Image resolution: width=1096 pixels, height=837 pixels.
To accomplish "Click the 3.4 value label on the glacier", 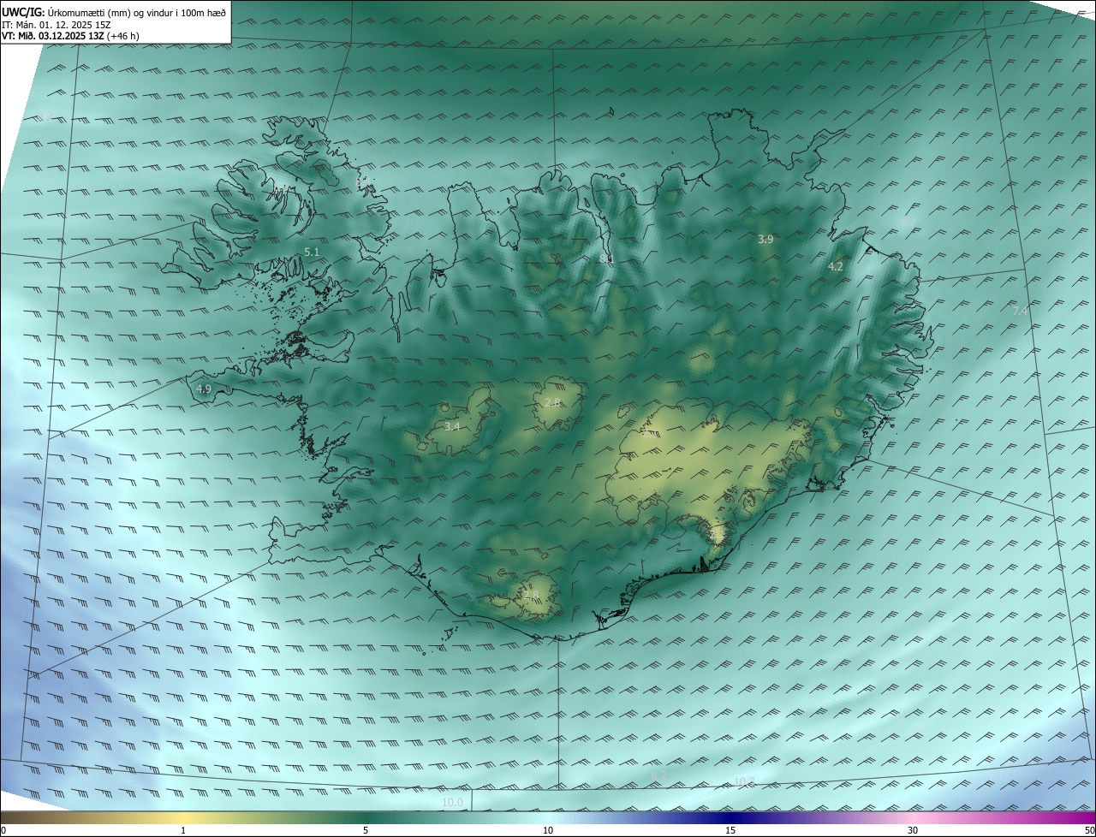I will click(452, 425).
